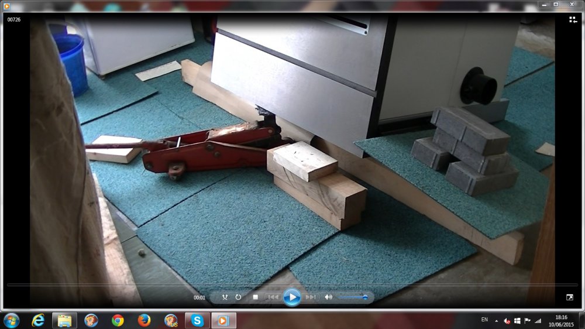This screenshot has height=329, width=585.
Task: Open the EN language indicator
Action: pyautogui.click(x=484, y=320)
